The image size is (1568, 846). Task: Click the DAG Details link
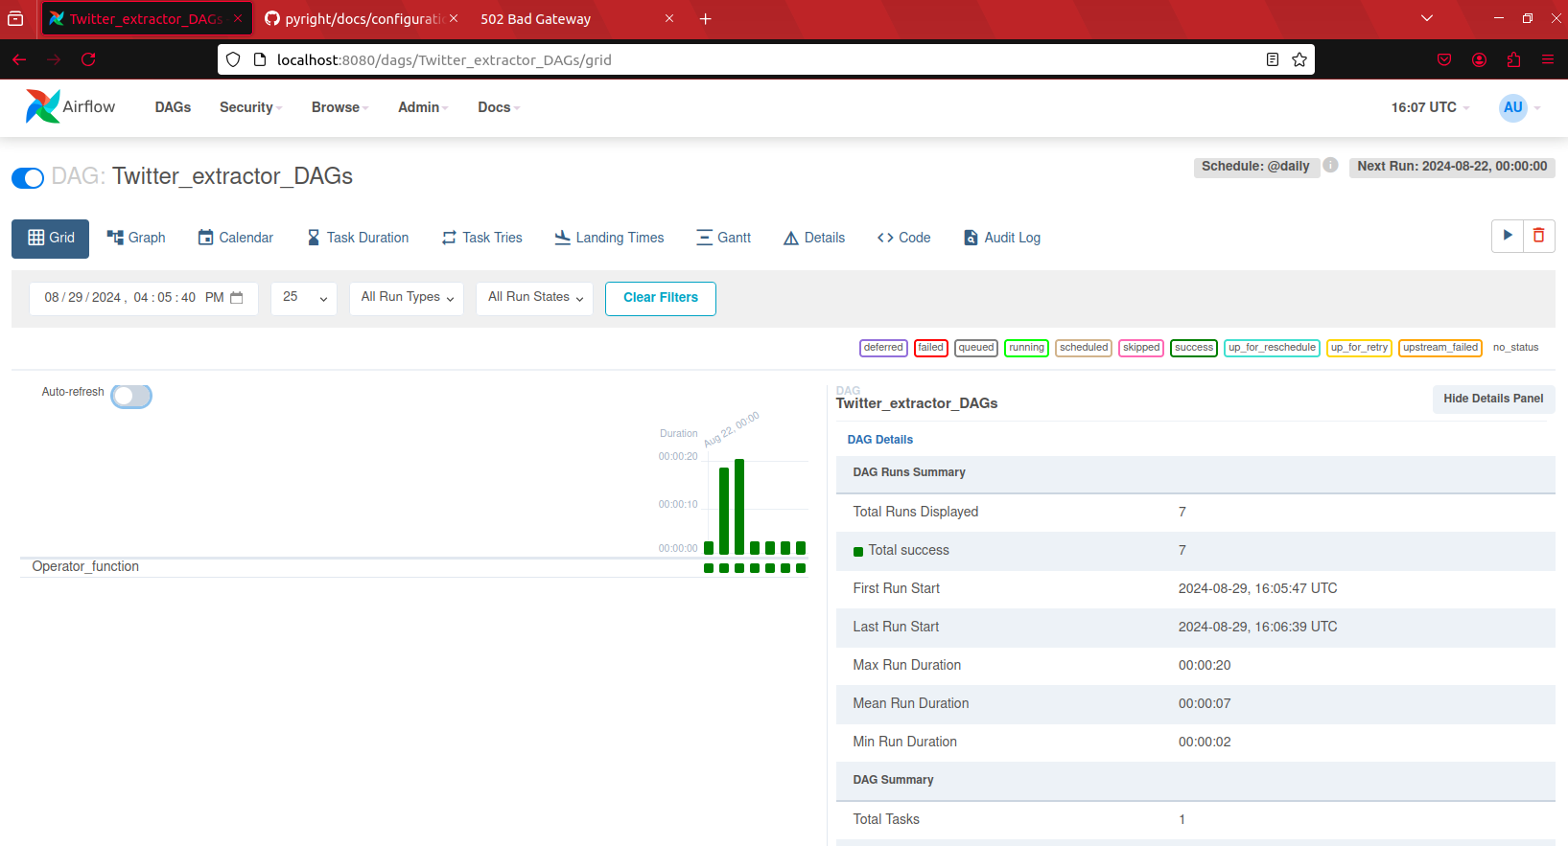(x=879, y=440)
